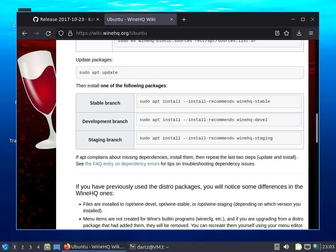The width and height of the screenshot is (336, 252).
Task: Reload the WineHQ wiki page
Action: coord(48,33)
